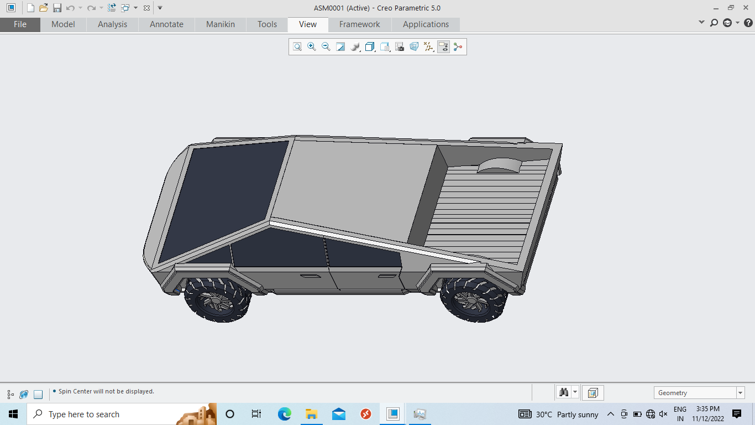Switch to the Applications tab

(x=426, y=24)
